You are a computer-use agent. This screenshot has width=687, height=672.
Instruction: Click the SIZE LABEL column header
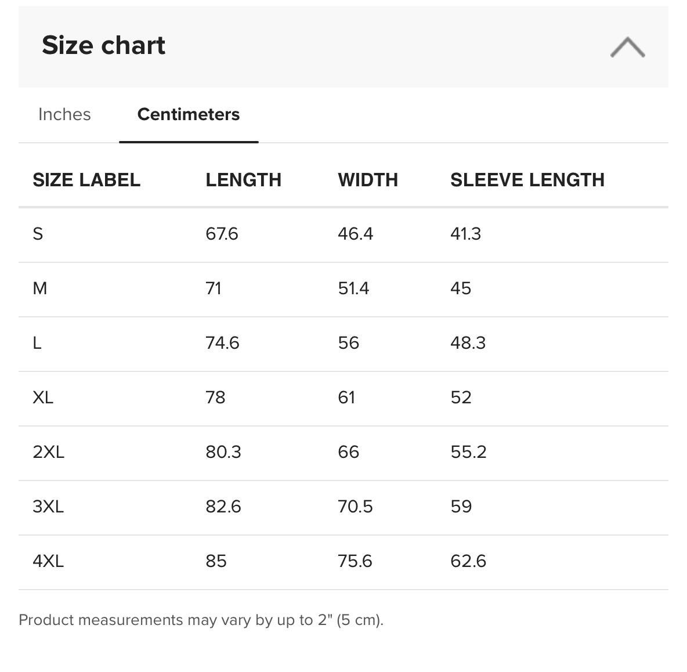click(86, 180)
